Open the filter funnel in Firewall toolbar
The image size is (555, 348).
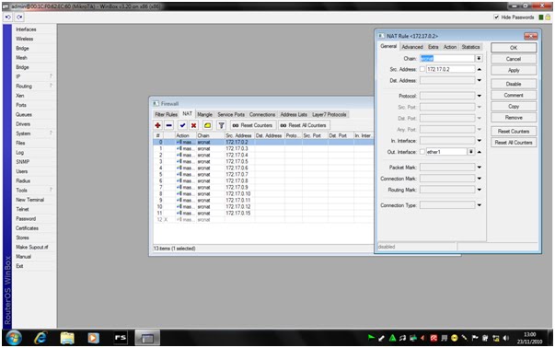point(221,125)
